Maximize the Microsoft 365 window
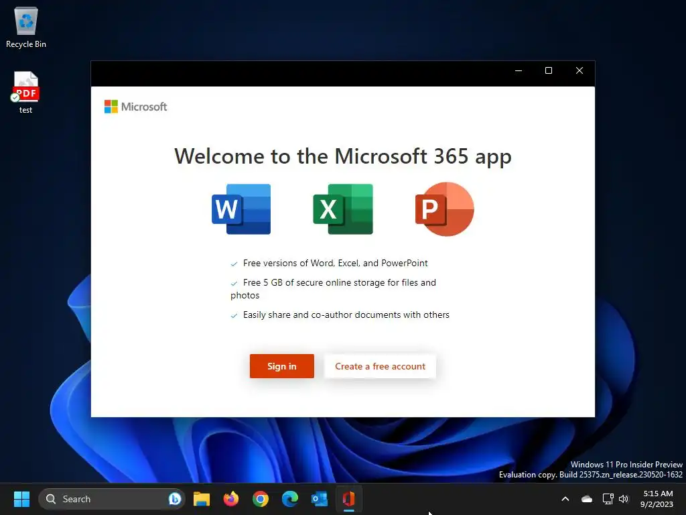Image resolution: width=686 pixels, height=515 pixels. point(549,70)
